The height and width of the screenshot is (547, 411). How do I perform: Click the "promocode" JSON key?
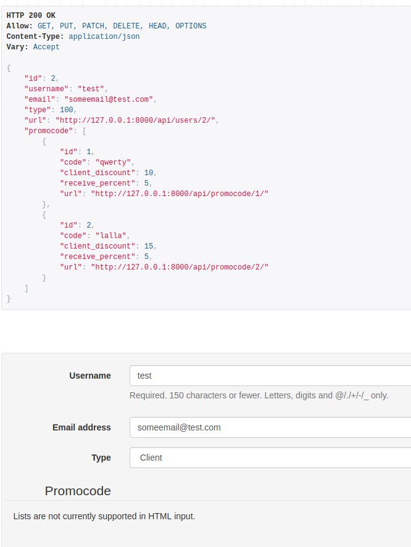[x=49, y=131]
